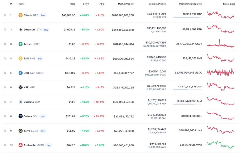Screen dimensions: 239x153
Task: Click Bitcoin market cap $826,986,706,730
Action: (x=123, y=15)
